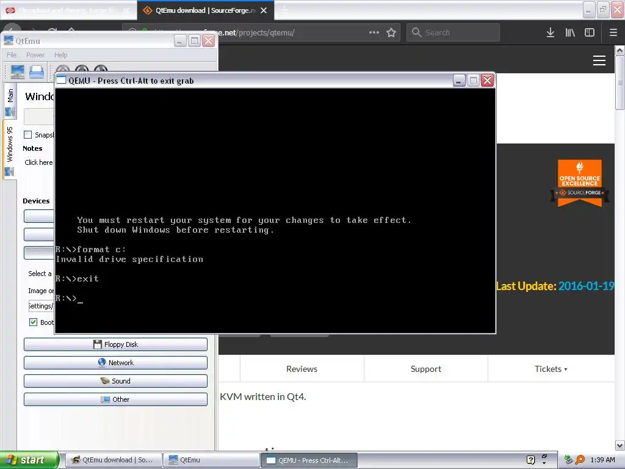Open the Help menu in QtEmu
This screenshot has width=625, height=469.
(x=60, y=55)
